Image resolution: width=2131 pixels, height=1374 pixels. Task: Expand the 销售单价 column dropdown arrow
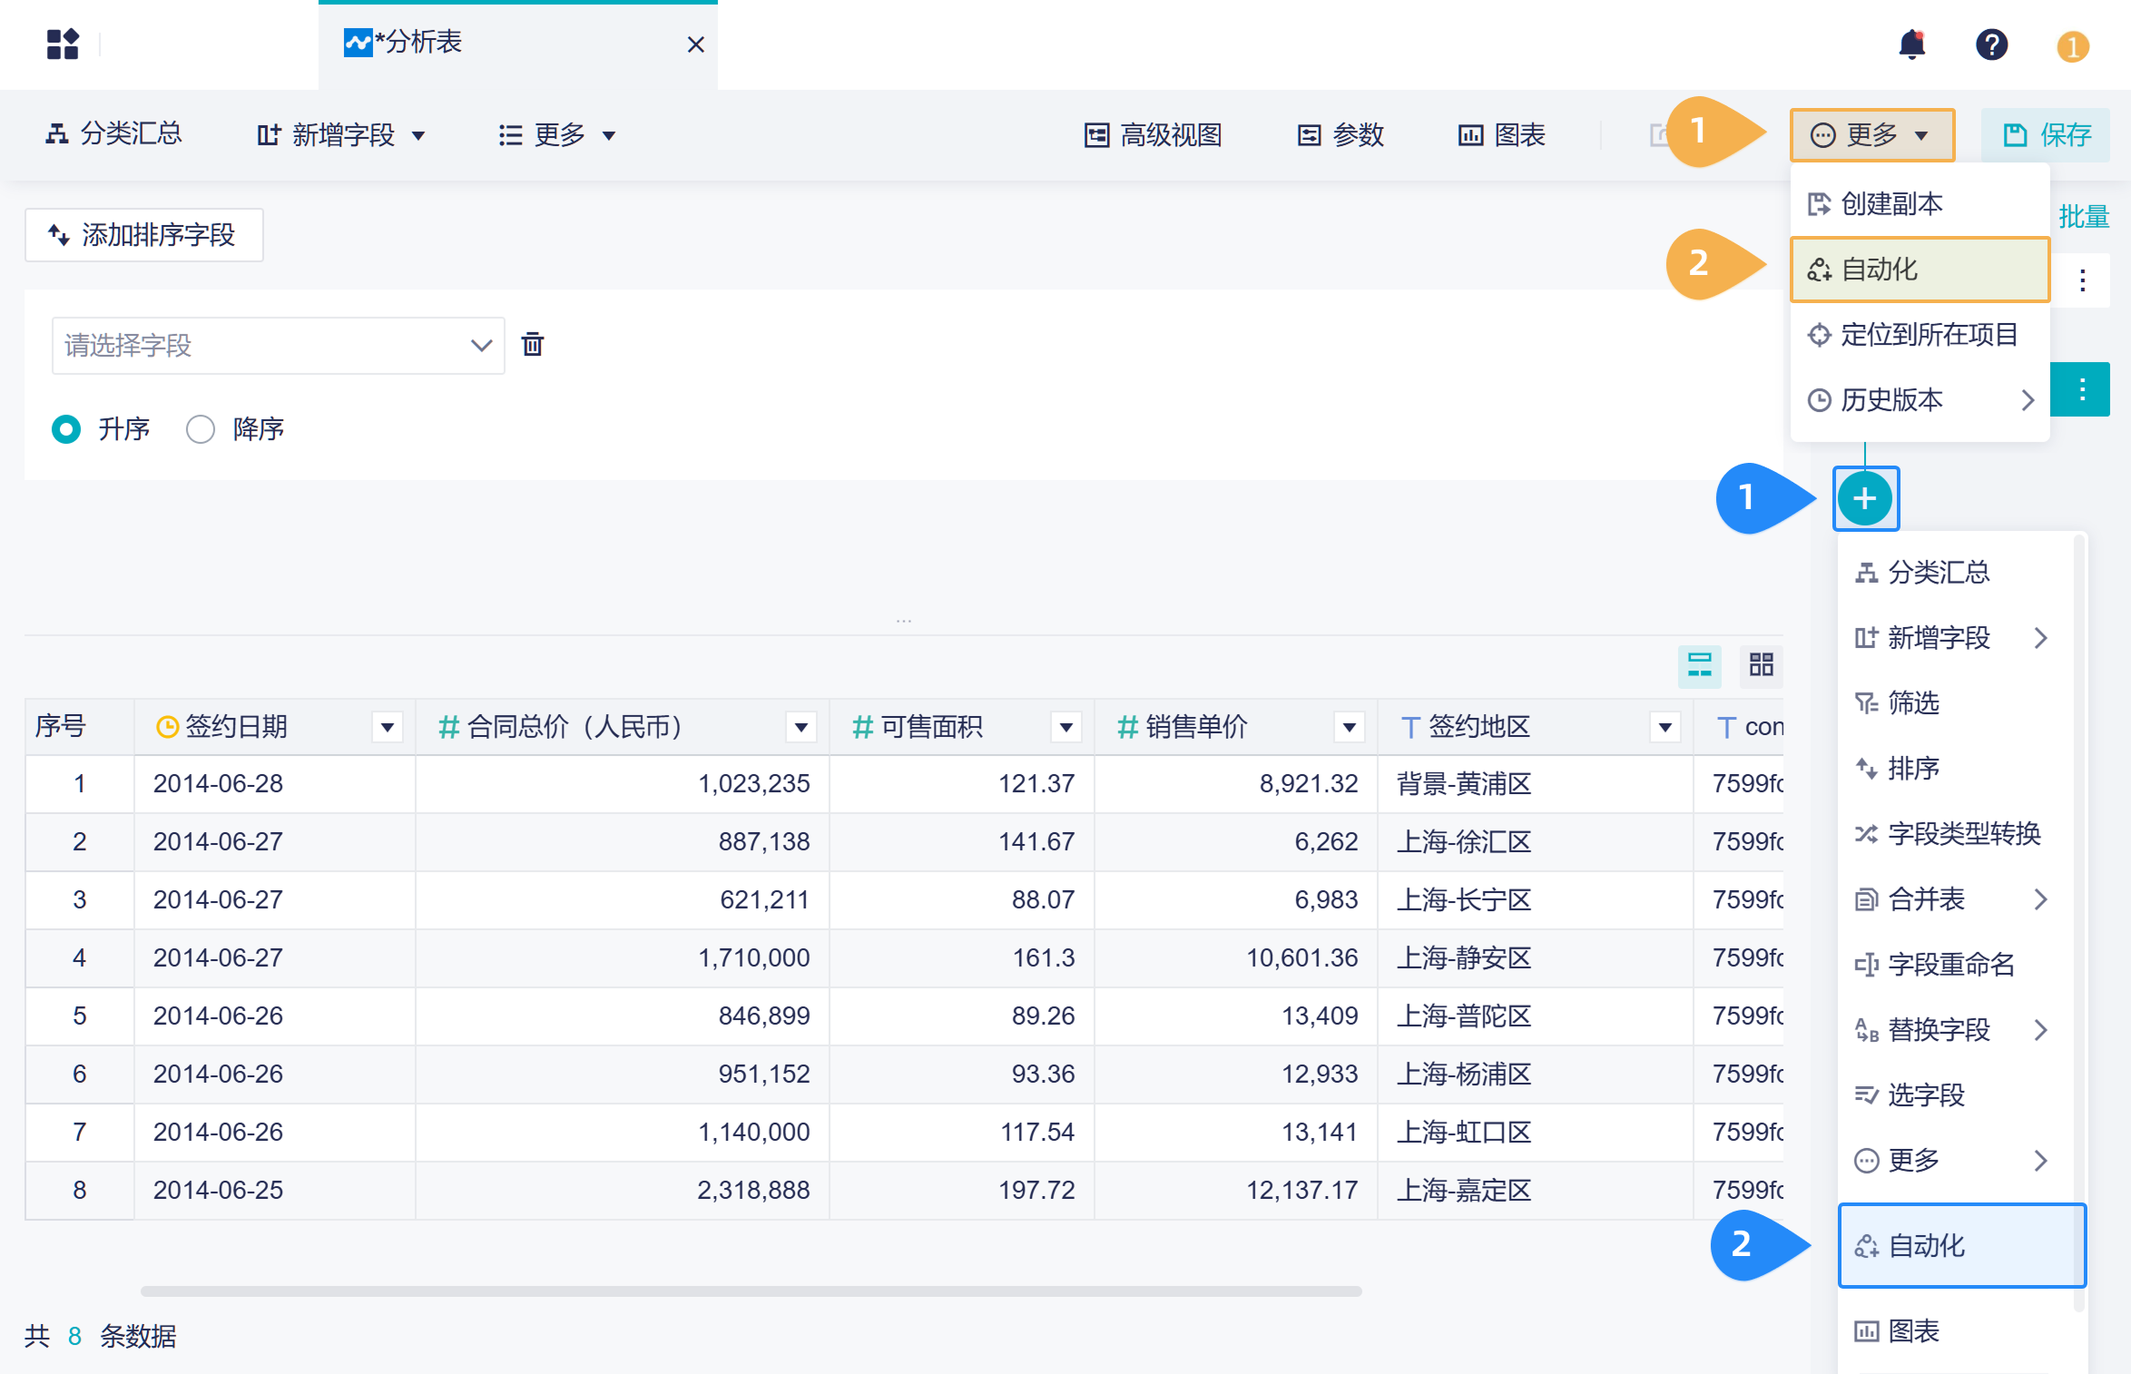point(1350,727)
